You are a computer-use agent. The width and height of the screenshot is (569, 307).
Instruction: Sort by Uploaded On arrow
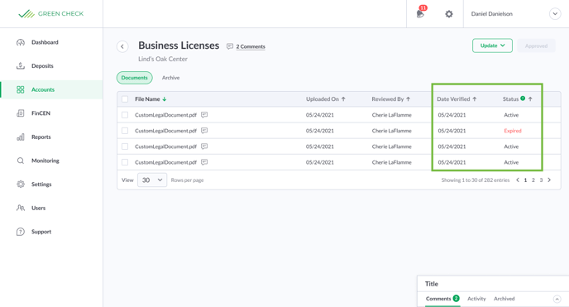(x=343, y=99)
